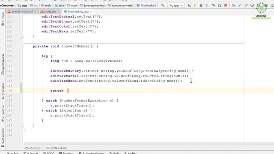Open the app run configuration dropdown

pyautogui.click(x=176, y=6)
